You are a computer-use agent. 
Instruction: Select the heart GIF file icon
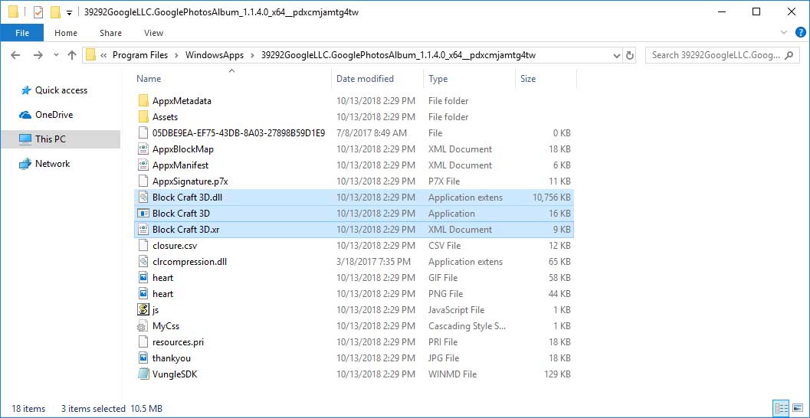(x=143, y=278)
